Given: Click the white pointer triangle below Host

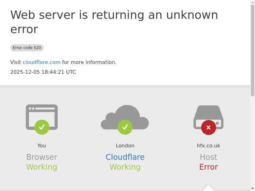Looking at the screenshot, I should pyautogui.click(x=208, y=188).
